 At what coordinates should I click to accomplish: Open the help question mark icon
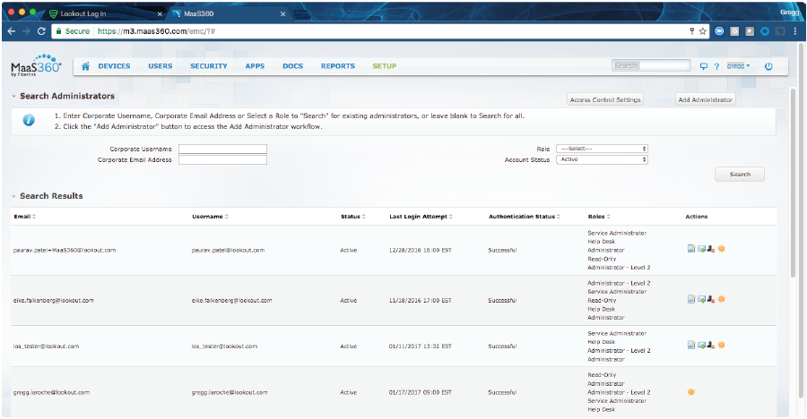tap(716, 66)
